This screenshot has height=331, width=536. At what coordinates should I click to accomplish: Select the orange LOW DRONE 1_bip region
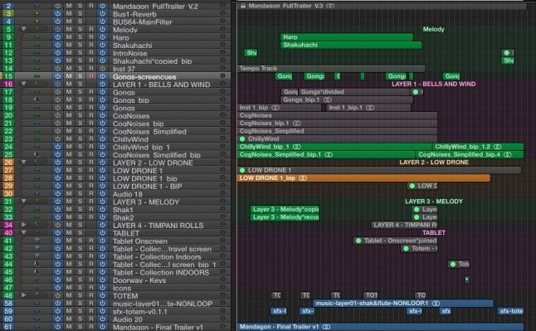[x=363, y=178]
